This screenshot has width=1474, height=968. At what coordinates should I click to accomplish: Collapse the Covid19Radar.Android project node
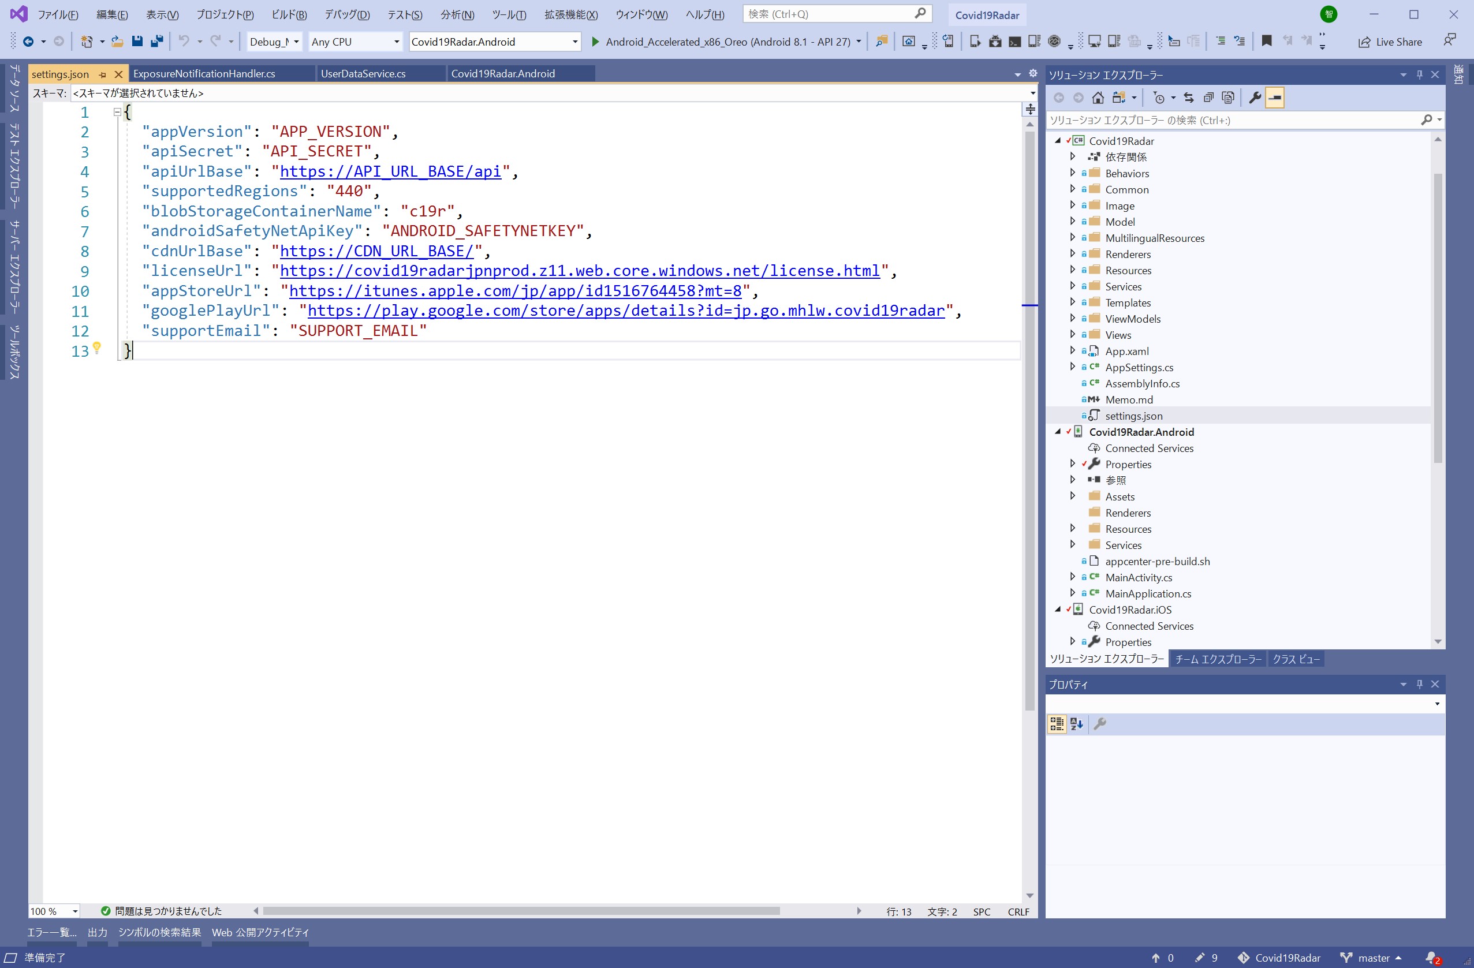point(1058,432)
